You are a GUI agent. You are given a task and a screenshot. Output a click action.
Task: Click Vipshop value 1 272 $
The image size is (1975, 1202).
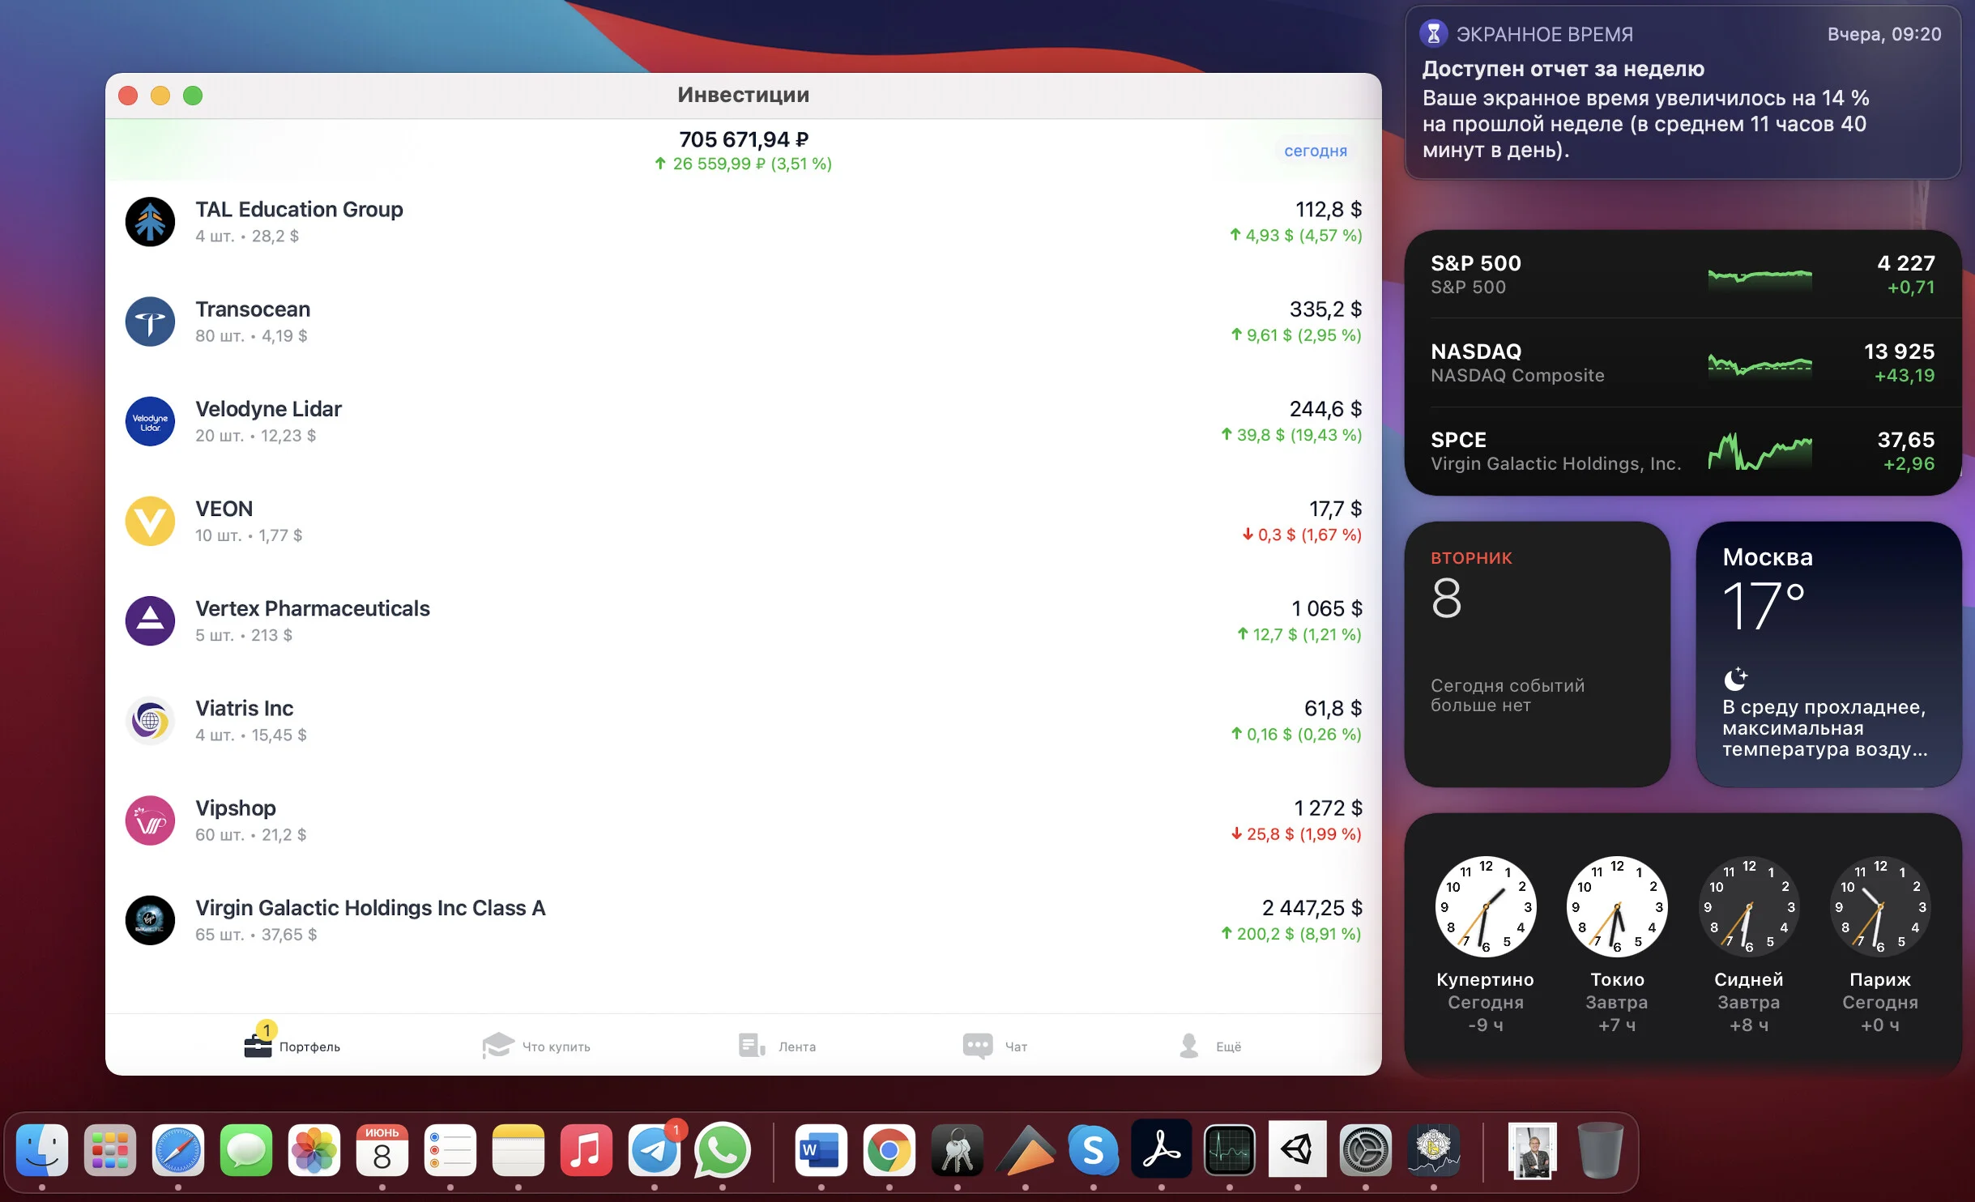tap(1328, 808)
